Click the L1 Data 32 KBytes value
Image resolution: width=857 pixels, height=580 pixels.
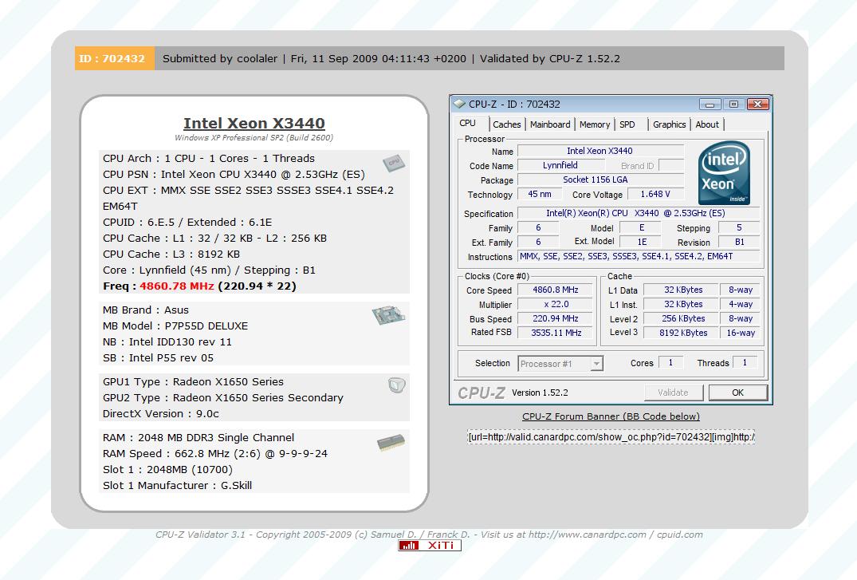click(682, 290)
